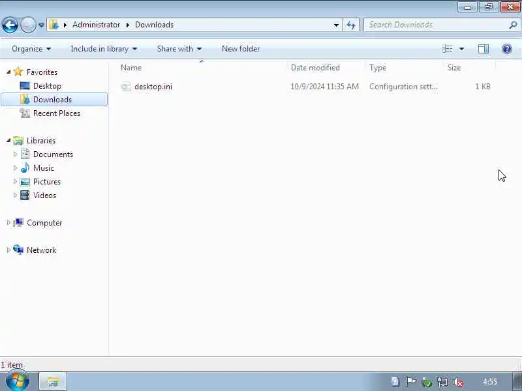
Task: Open the Organize menu
Action: (31, 49)
